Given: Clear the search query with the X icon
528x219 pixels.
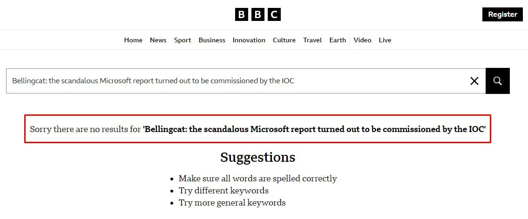Looking at the screenshot, I should pyautogui.click(x=474, y=81).
